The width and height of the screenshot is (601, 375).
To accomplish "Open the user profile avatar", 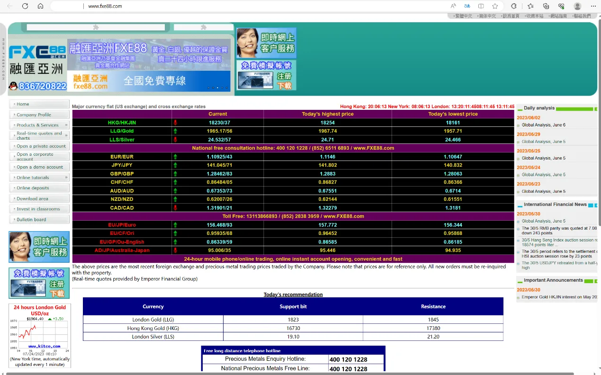I will click(x=577, y=6).
